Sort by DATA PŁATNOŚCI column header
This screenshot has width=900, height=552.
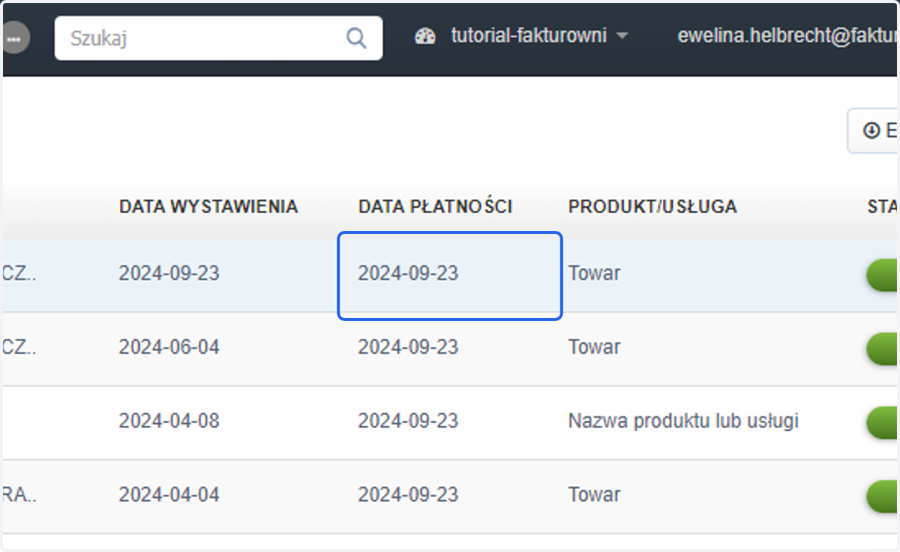pyautogui.click(x=436, y=206)
